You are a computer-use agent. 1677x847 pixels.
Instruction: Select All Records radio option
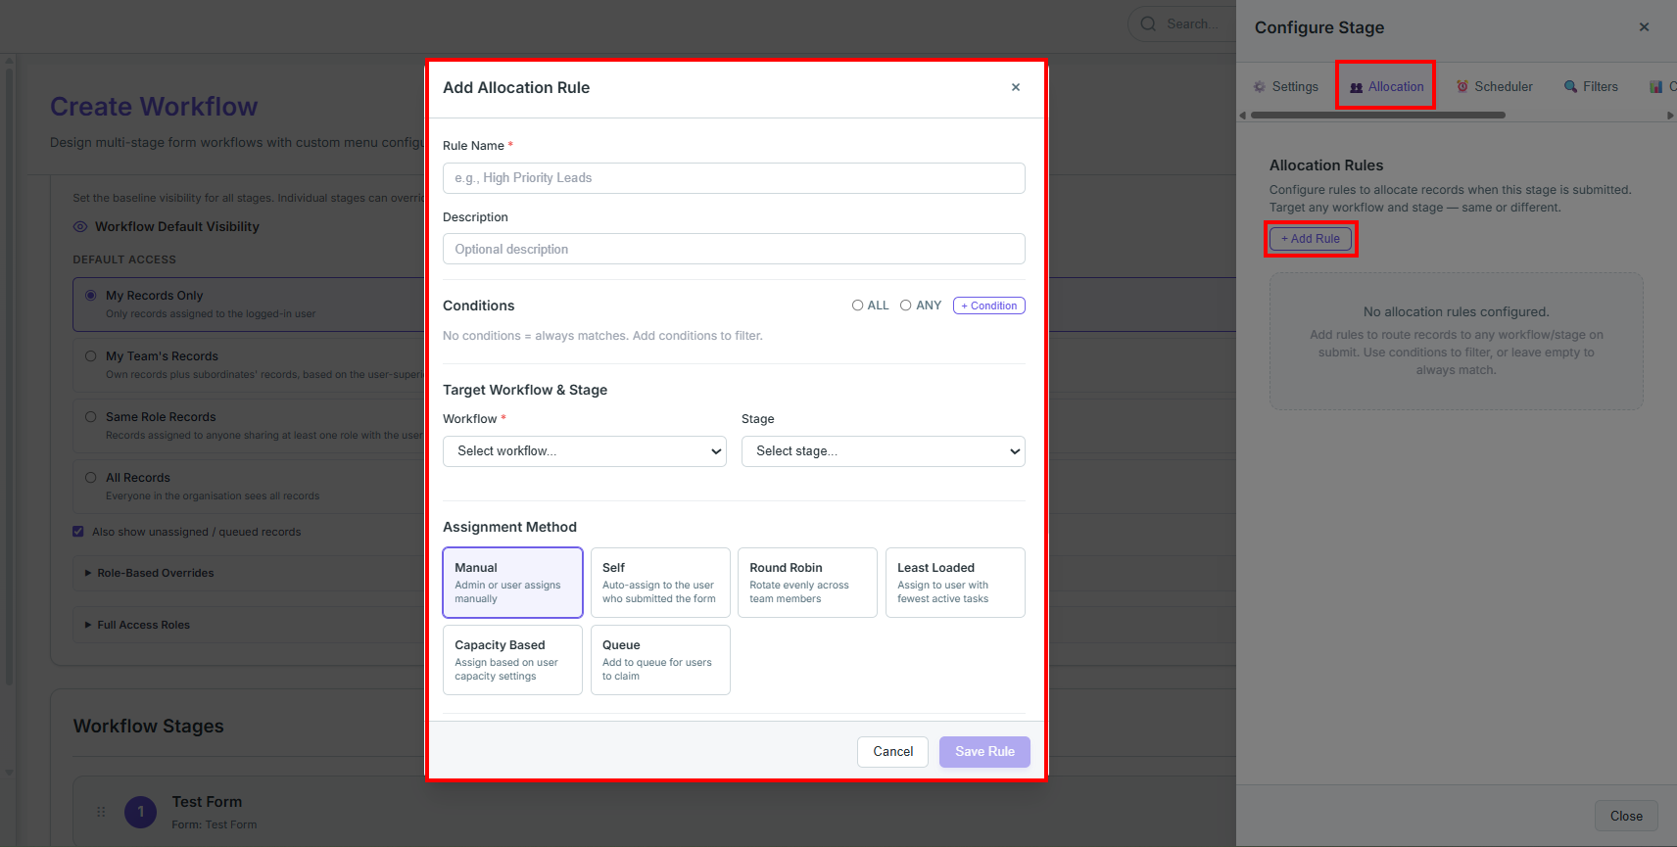91,478
